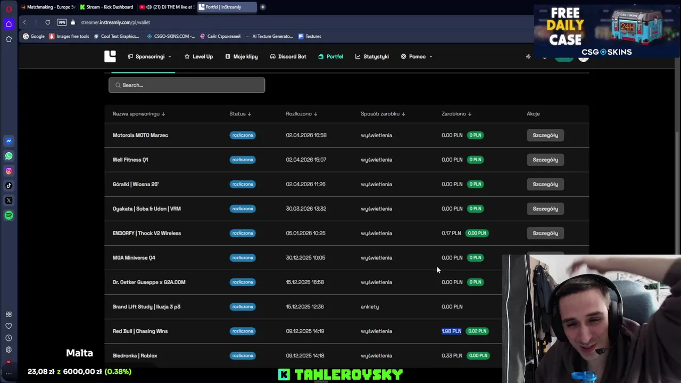Click the Biedronka | Roblox row name
681x383 pixels.
tap(135, 355)
